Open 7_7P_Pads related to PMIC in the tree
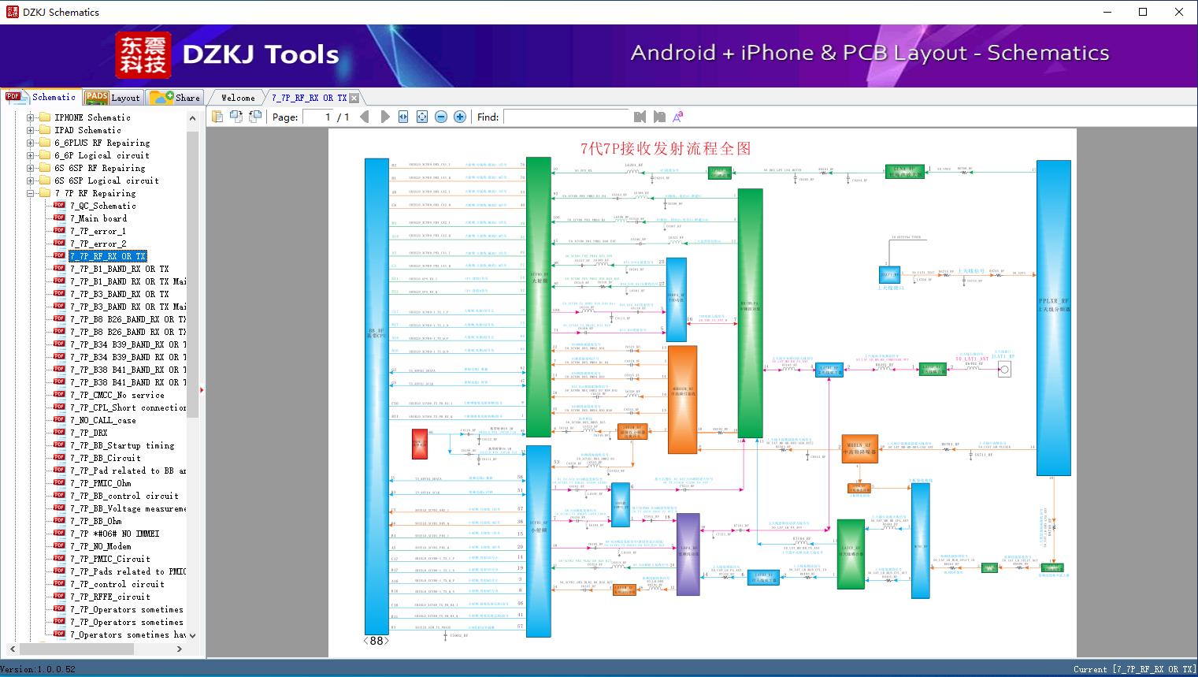This screenshot has width=1198, height=677. coord(128,571)
